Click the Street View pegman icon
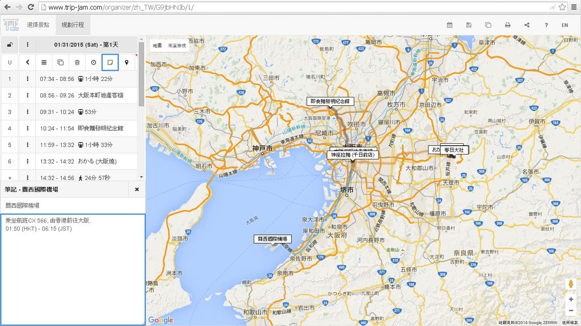Image resolution: width=581 pixels, height=326 pixels. pos(571,284)
